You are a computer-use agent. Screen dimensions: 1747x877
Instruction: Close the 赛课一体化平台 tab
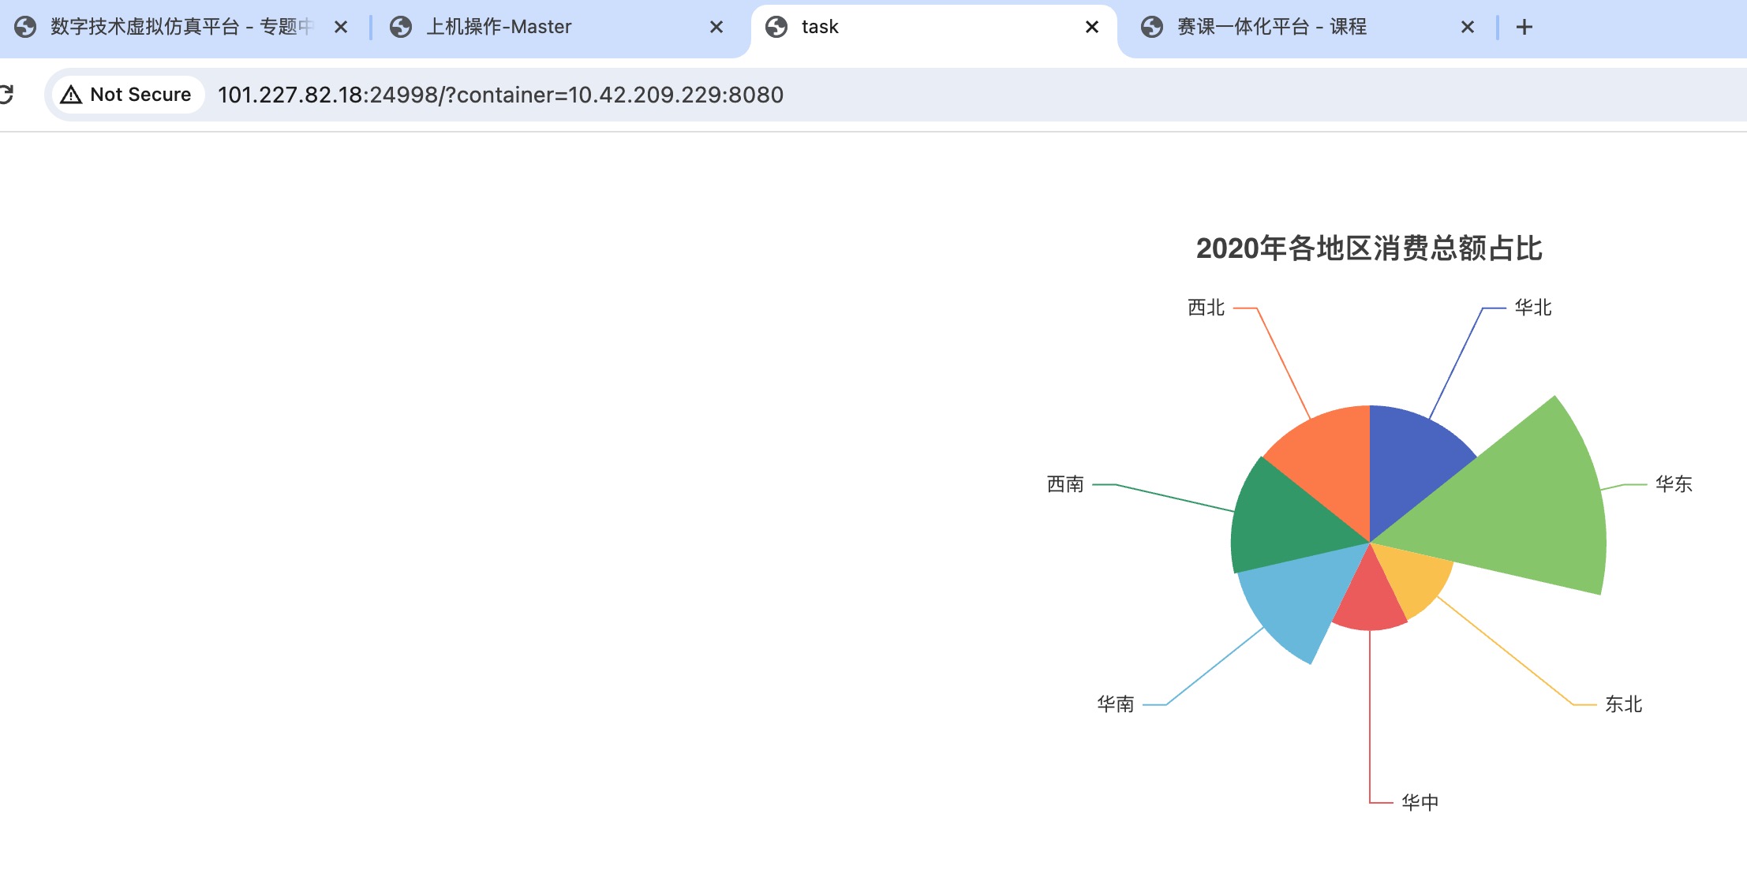click(1467, 28)
